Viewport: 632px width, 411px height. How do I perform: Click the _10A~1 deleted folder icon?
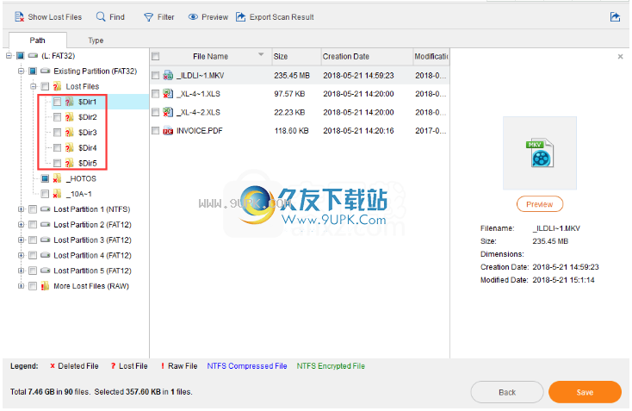(57, 194)
